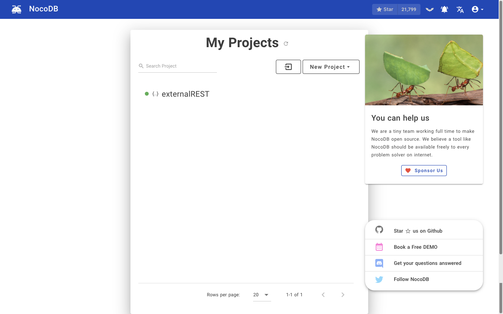Screen dimensions: 503x314
Task: Click the green status dot of externalREST
Action: pyautogui.click(x=147, y=94)
